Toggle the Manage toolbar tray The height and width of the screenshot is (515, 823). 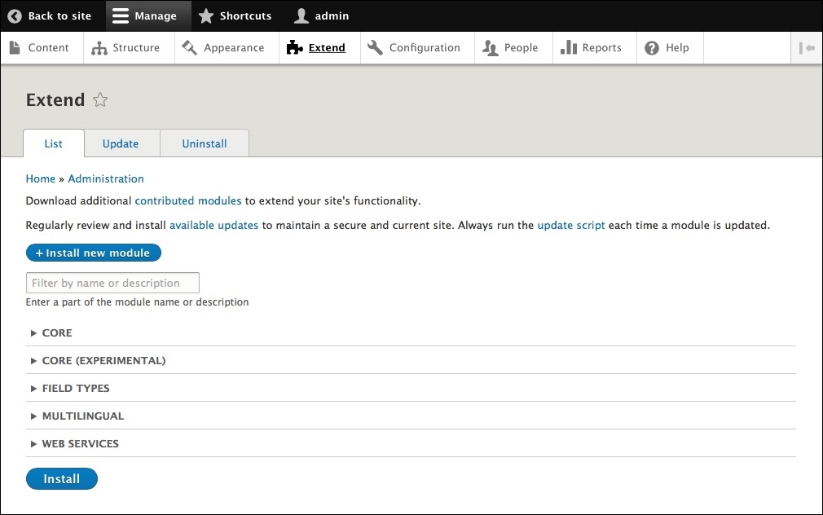coord(148,15)
